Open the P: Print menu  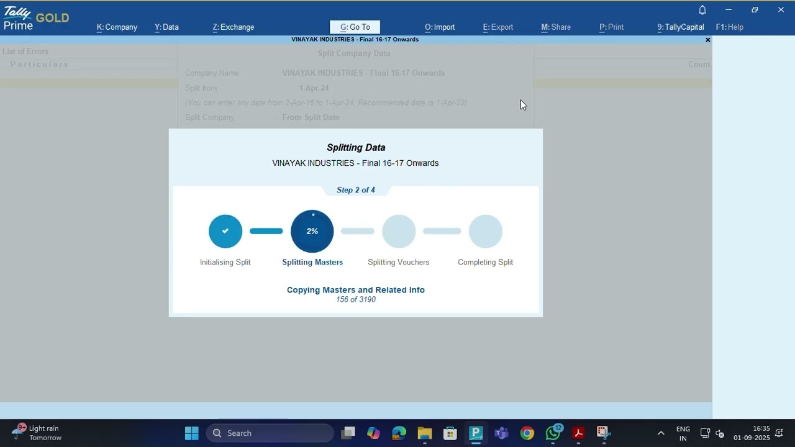pos(612,27)
